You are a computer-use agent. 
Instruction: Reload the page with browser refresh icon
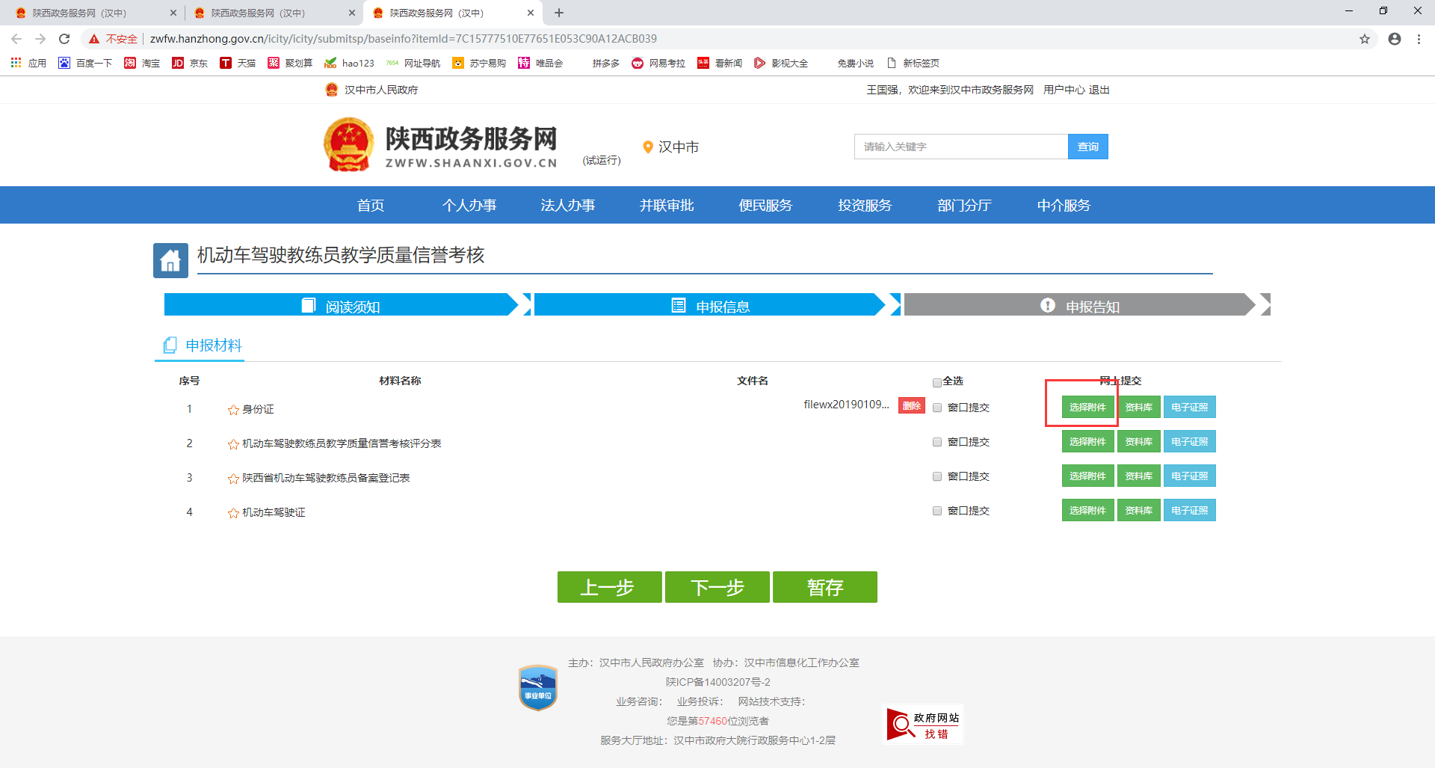tap(64, 39)
